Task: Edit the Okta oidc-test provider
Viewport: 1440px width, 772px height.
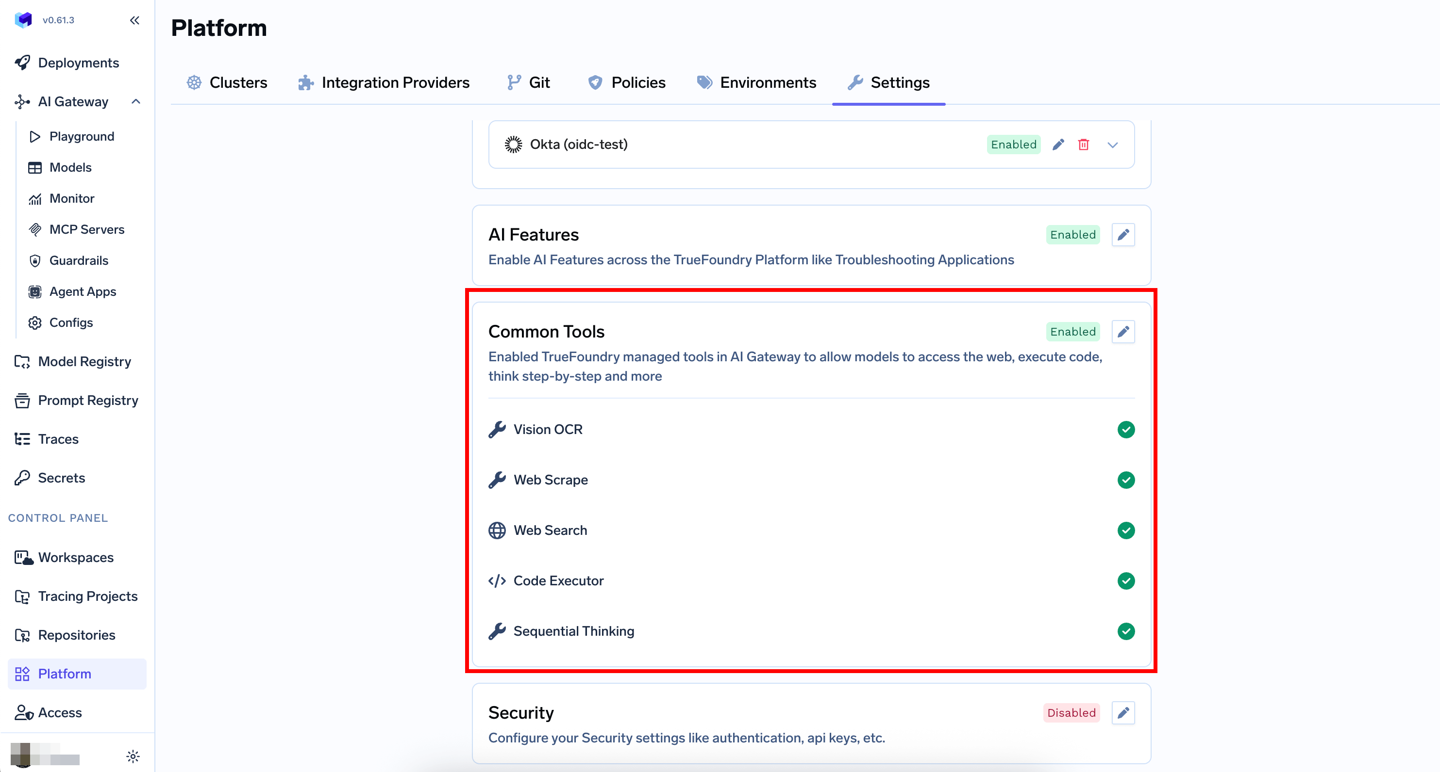Action: 1057,145
